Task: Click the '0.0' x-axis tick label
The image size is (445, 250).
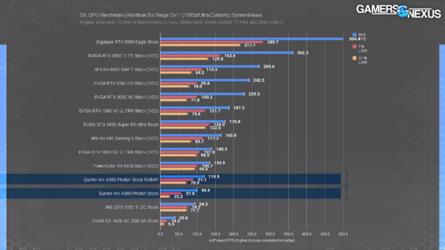Action: click(160, 234)
